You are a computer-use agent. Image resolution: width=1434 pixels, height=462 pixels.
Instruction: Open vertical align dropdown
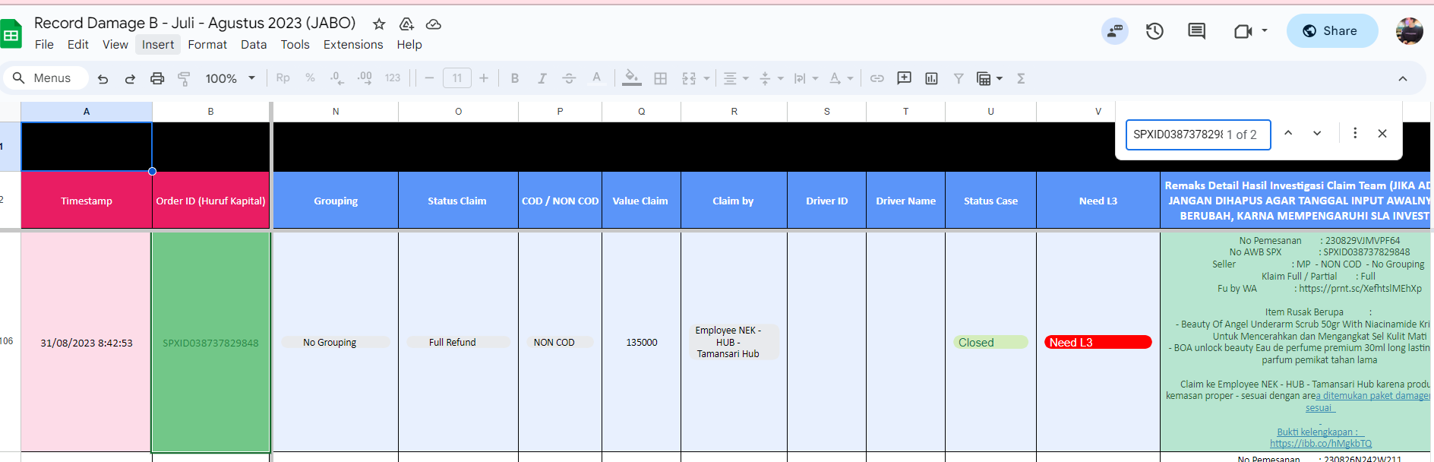click(771, 78)
